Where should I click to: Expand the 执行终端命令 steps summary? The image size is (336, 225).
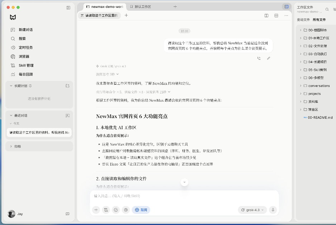[x=133, y=92]
